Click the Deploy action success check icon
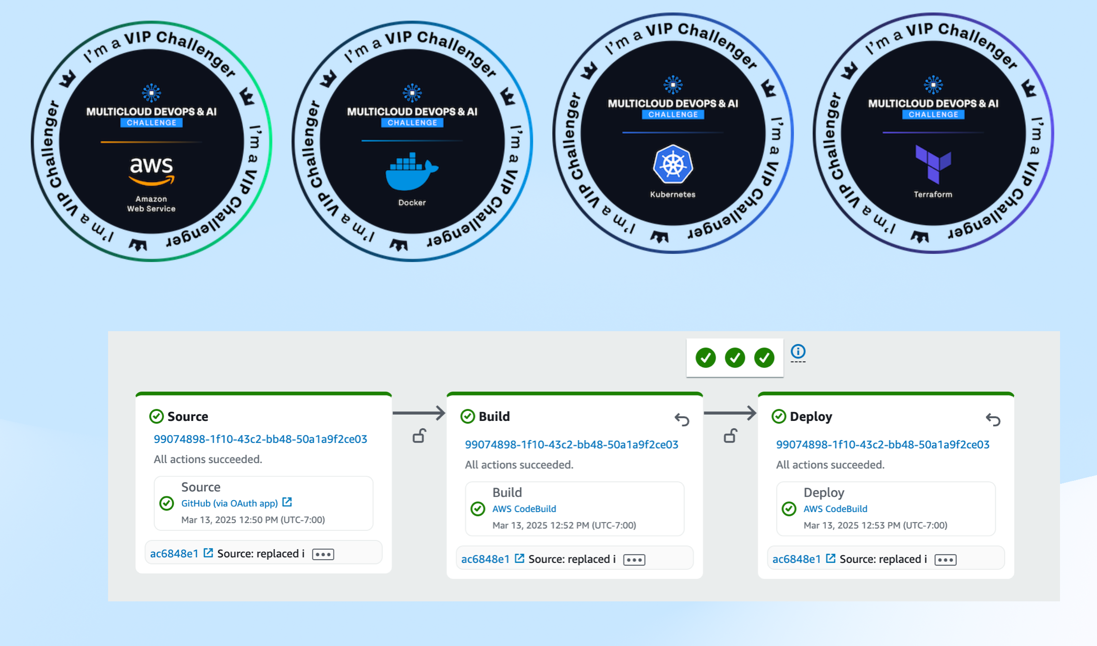Image resolution: width=1097 pixels, height=646 pixels. 789,509
